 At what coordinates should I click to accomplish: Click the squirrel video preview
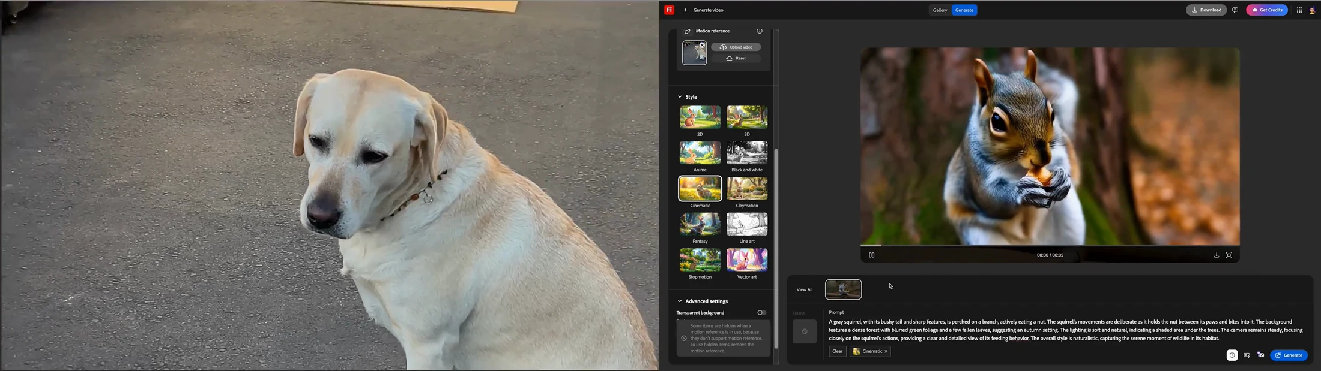(x=1050, y=146)
